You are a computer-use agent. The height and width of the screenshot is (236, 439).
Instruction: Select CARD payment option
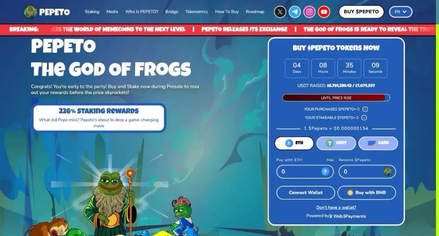pyautogui.click(x=378, y=143)
